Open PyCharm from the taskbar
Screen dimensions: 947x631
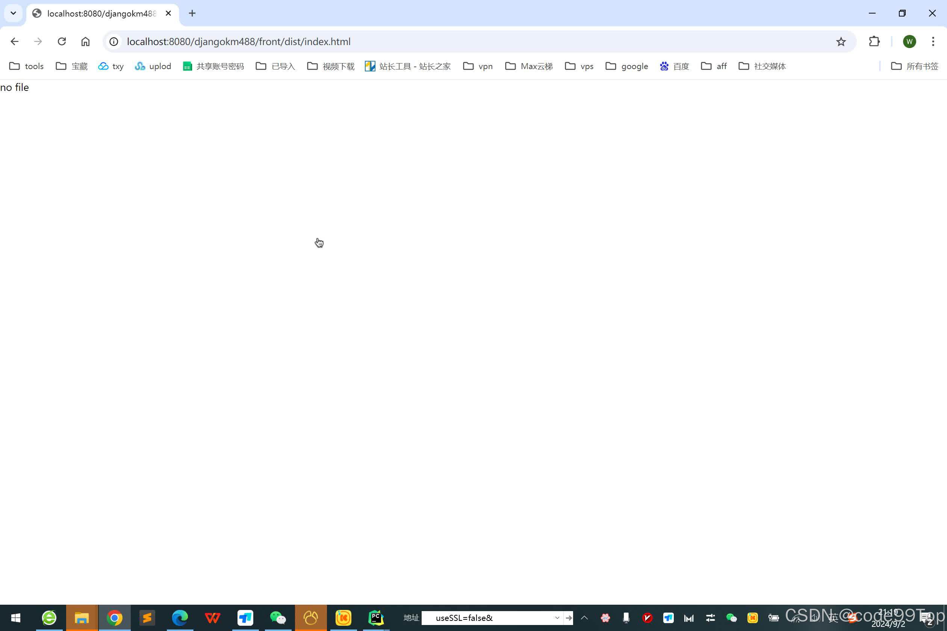376,618
